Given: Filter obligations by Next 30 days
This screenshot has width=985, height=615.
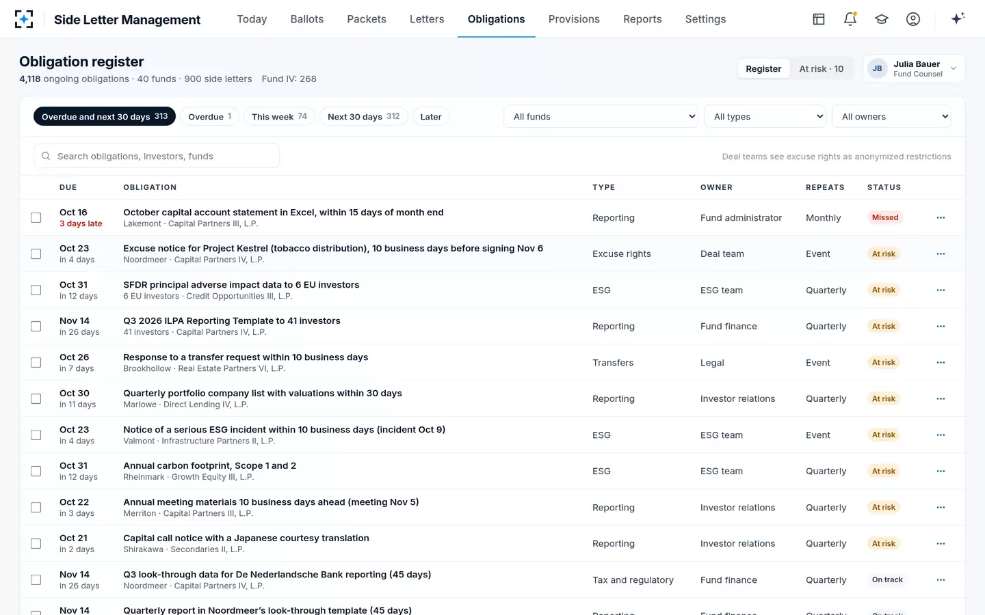Looking at the screenshot, I should pyautogui.click(x=364, y=116).
